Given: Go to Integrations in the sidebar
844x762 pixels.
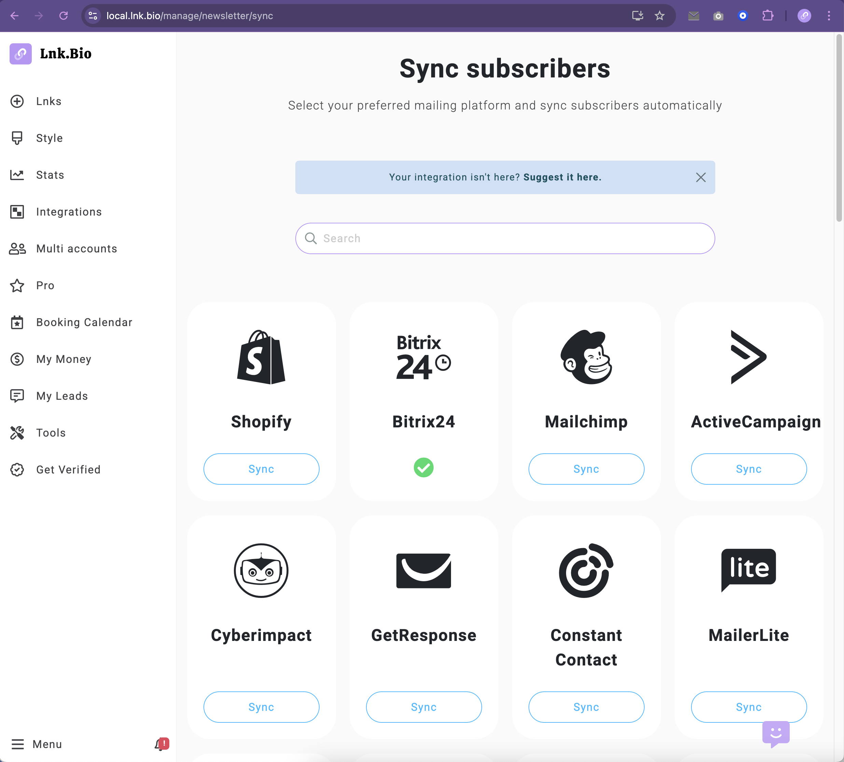Looking at the screenshot, I should click(69, 211).
